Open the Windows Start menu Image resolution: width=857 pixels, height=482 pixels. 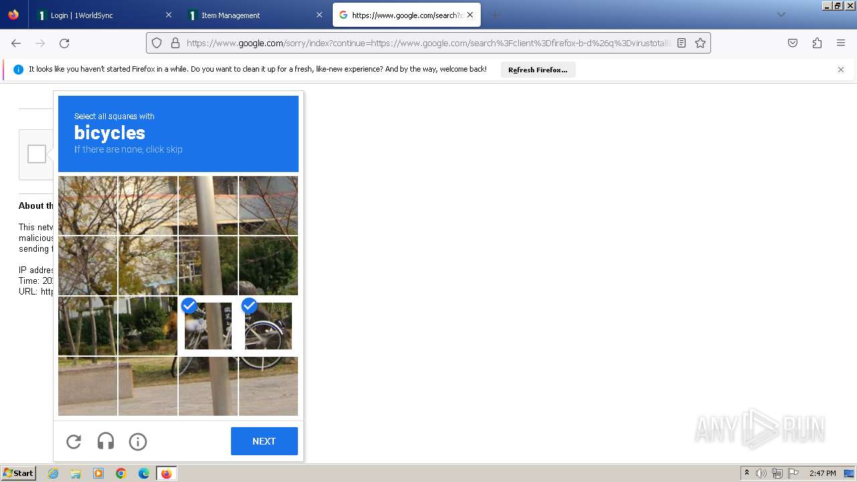click(19, 473)
